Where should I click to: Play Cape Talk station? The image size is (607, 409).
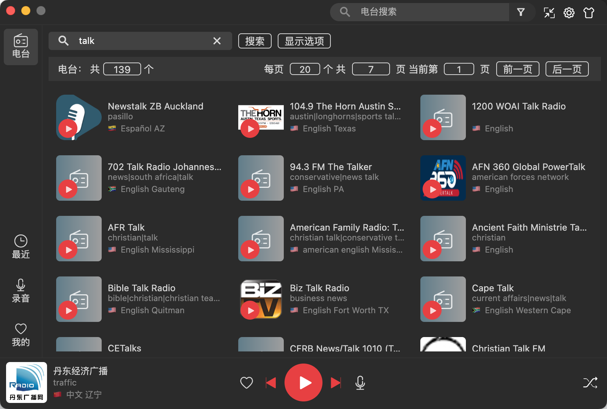(x=432, y=311)
